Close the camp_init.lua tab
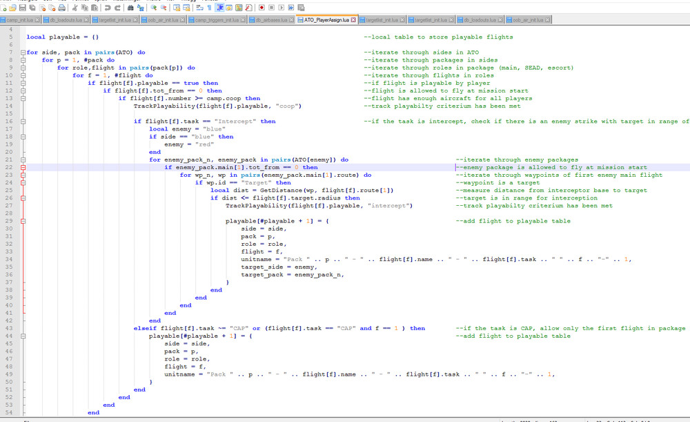 coord(39,20)
